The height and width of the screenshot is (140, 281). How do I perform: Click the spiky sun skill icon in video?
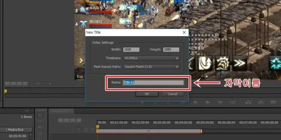point(222,63)
